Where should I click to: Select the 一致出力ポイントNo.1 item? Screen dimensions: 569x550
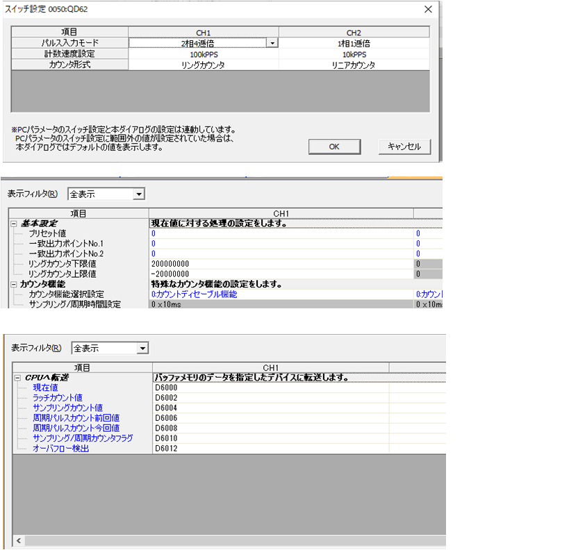66,244
